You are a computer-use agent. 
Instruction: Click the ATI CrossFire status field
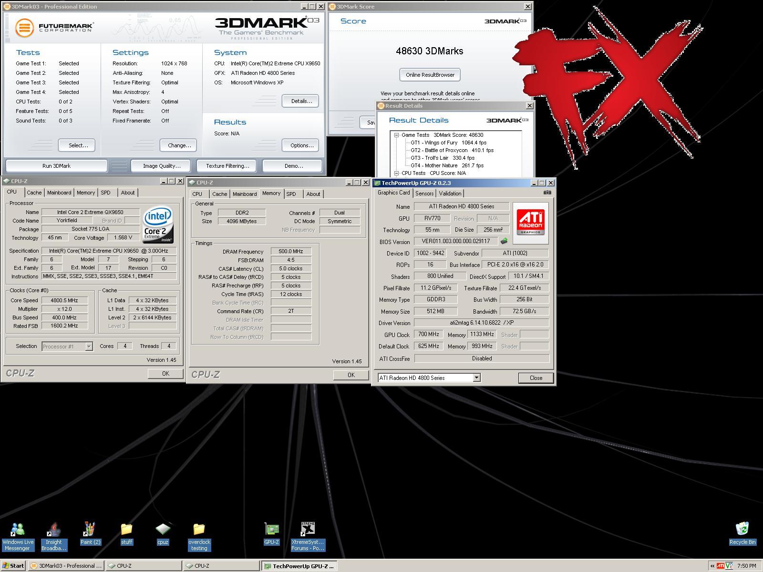click(482, 358)
